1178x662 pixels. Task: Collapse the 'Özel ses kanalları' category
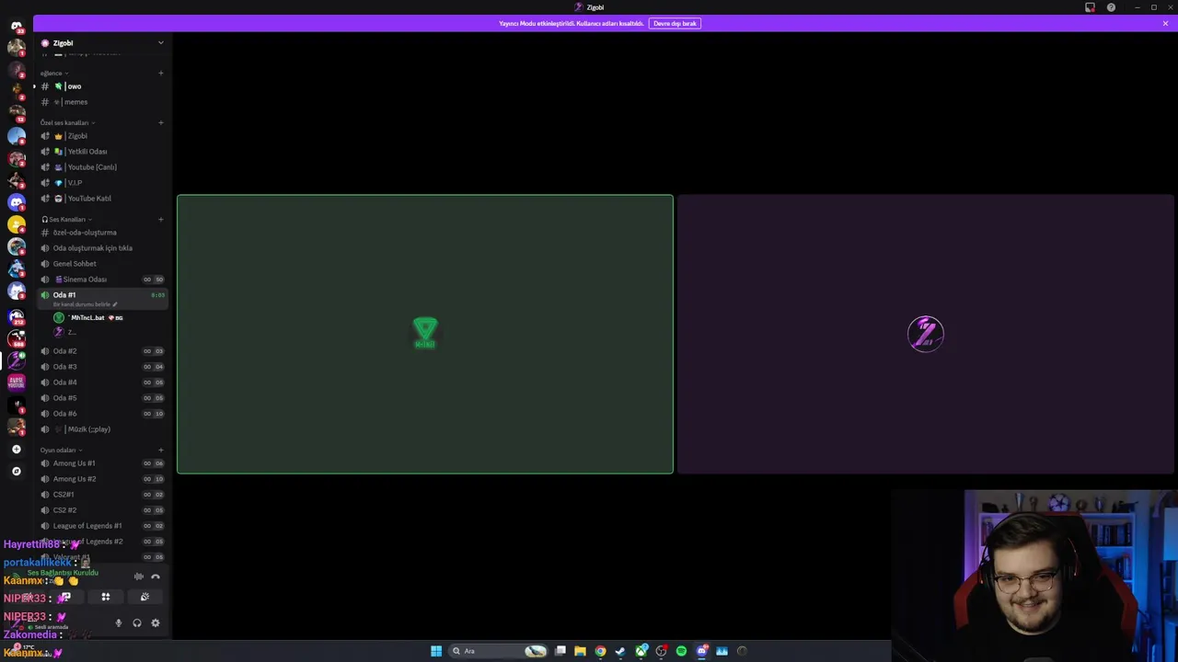67,122
